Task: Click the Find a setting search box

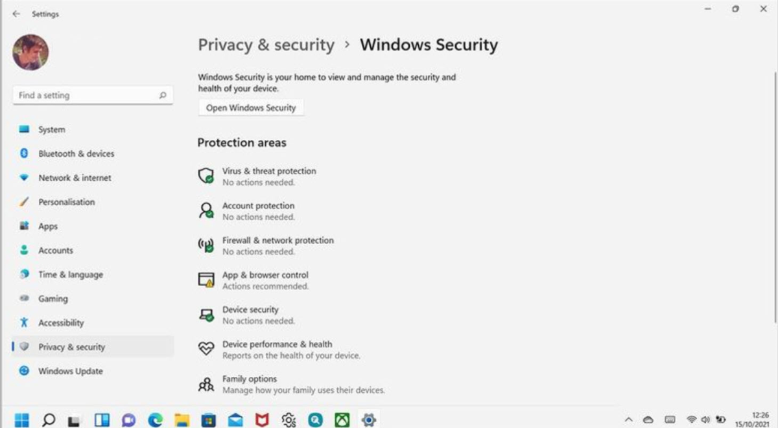Action: tap(93, 95)
